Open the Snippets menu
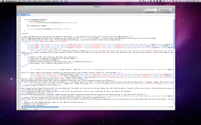The image size is (201, 125). click(x=48, y=1)
